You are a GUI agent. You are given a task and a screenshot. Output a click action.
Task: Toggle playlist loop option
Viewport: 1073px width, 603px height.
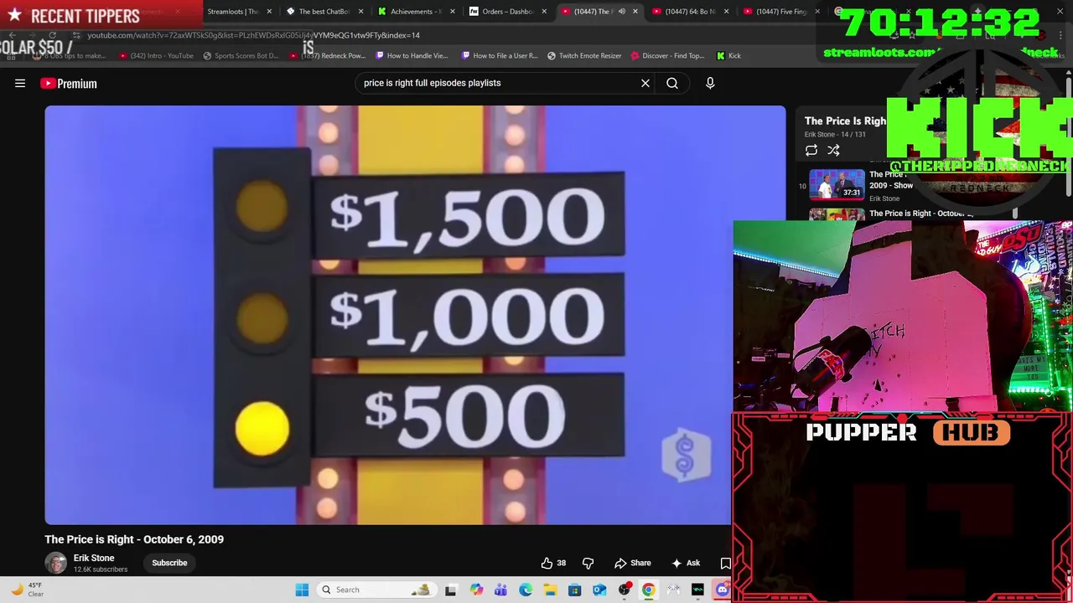coord(811,151)
